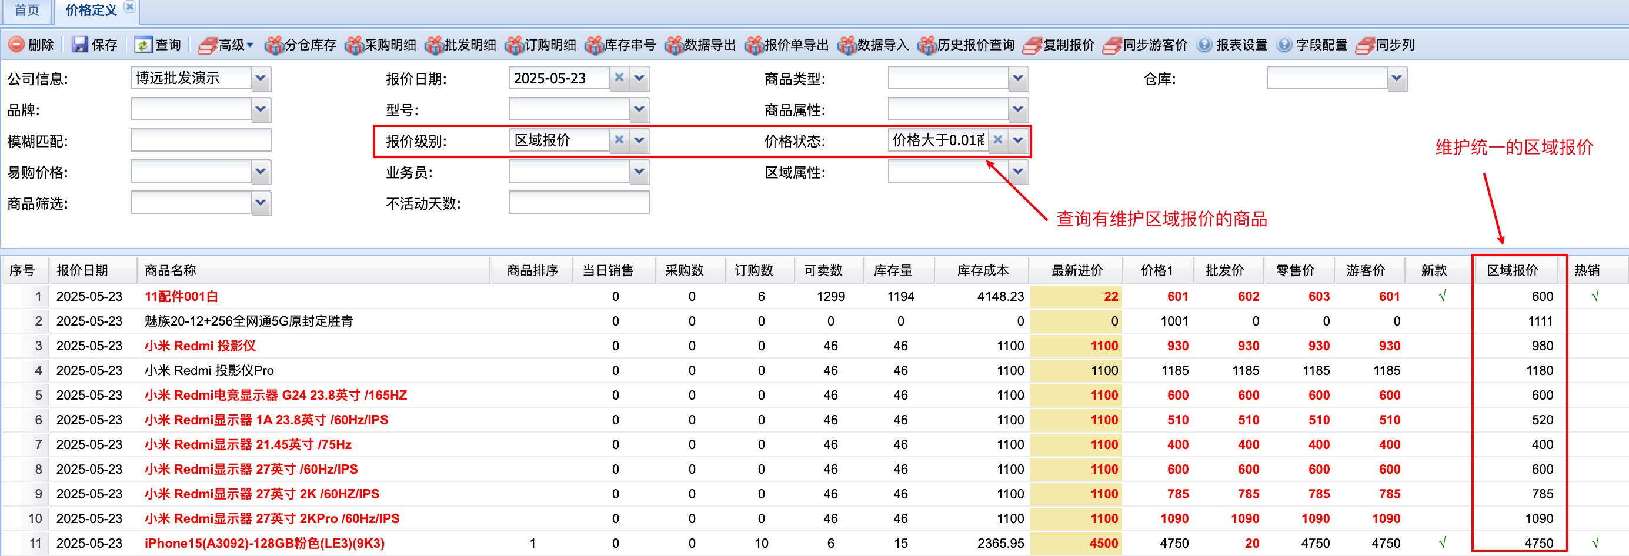Click the 数据导出 export icon
1629x556 pixels.
coord(674,45)
